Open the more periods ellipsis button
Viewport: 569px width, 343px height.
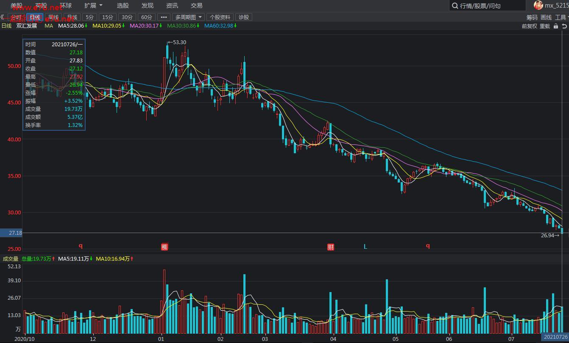pos(164,17)
